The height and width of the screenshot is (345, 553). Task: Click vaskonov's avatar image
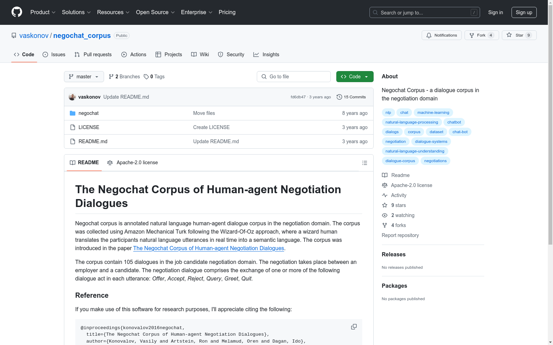click(72, 97)
